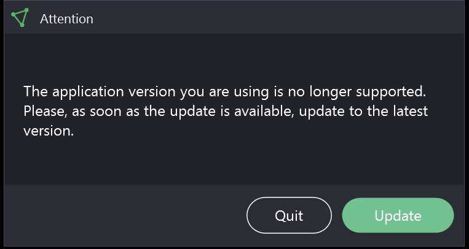Click the empty title bar beside Attention
This screenshot has width=469, height=249.
tap(278, 18)
